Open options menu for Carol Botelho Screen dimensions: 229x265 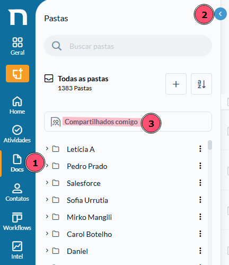coord(200,234)
